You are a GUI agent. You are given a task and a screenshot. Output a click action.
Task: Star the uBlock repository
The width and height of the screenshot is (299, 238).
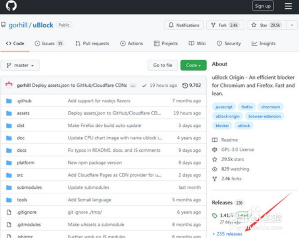point(267,25)
